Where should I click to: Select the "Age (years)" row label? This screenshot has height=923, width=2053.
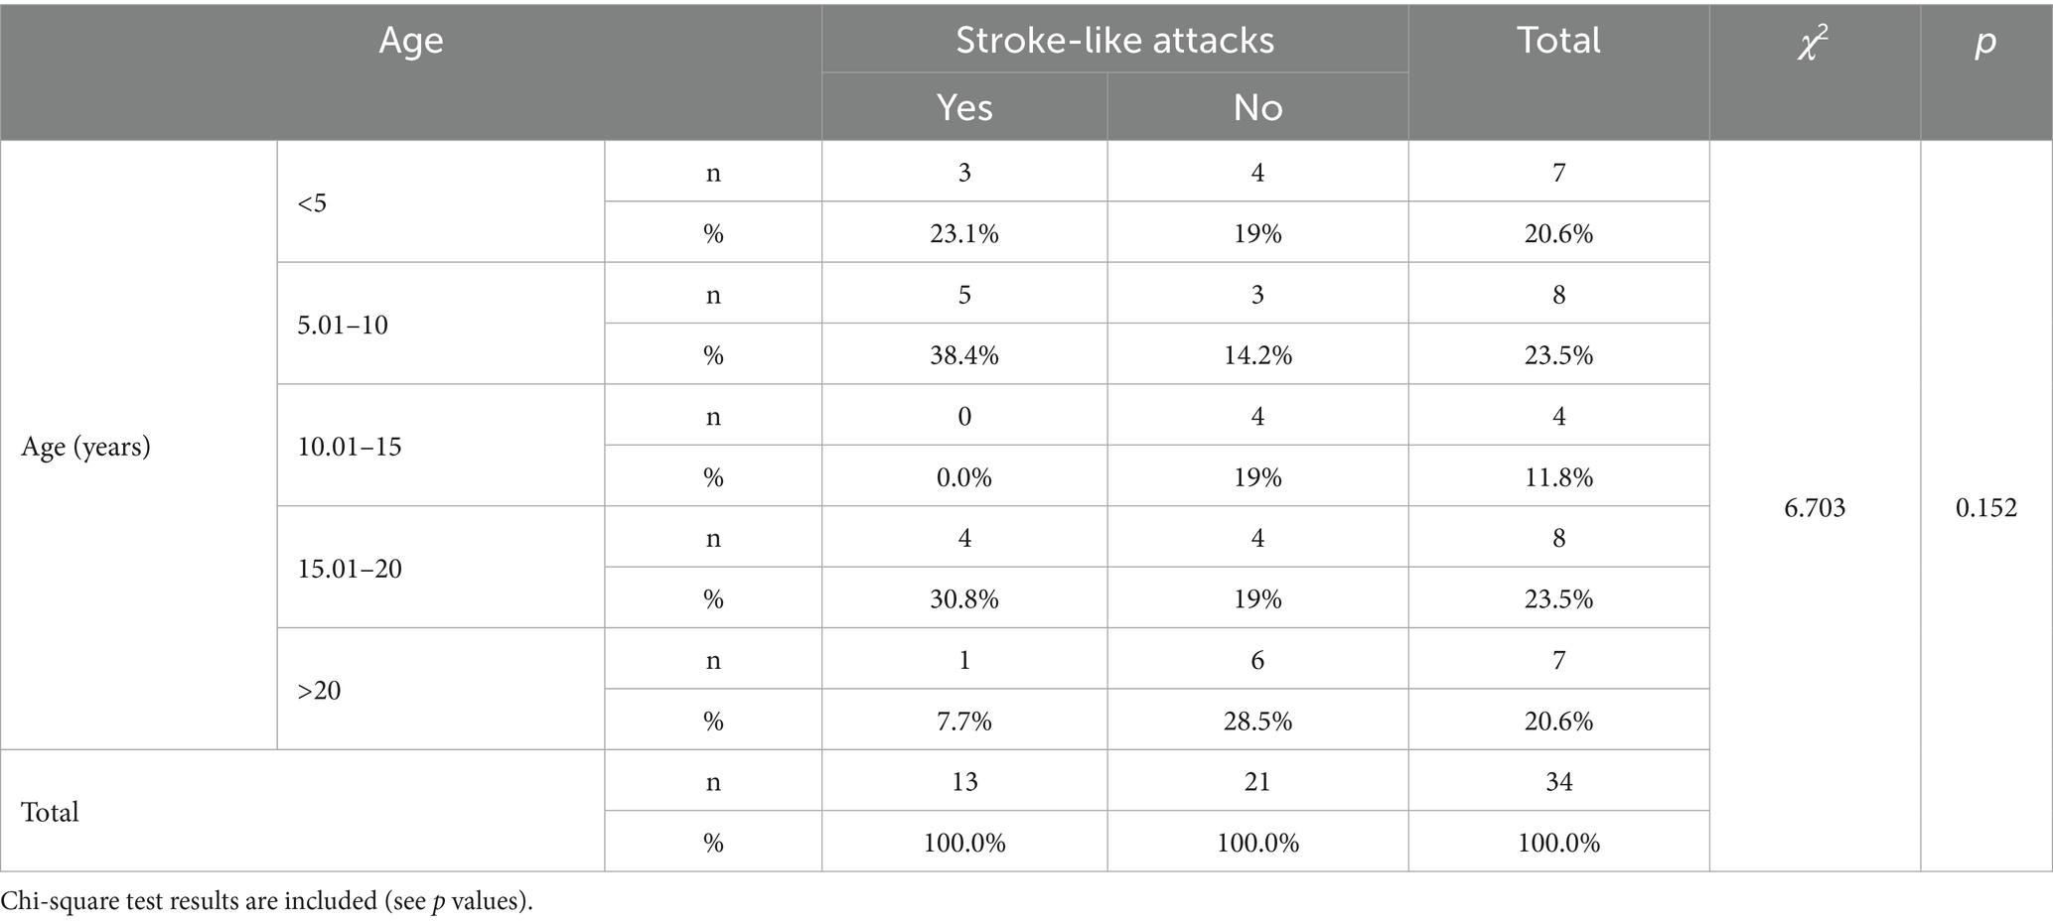point(85,447)
